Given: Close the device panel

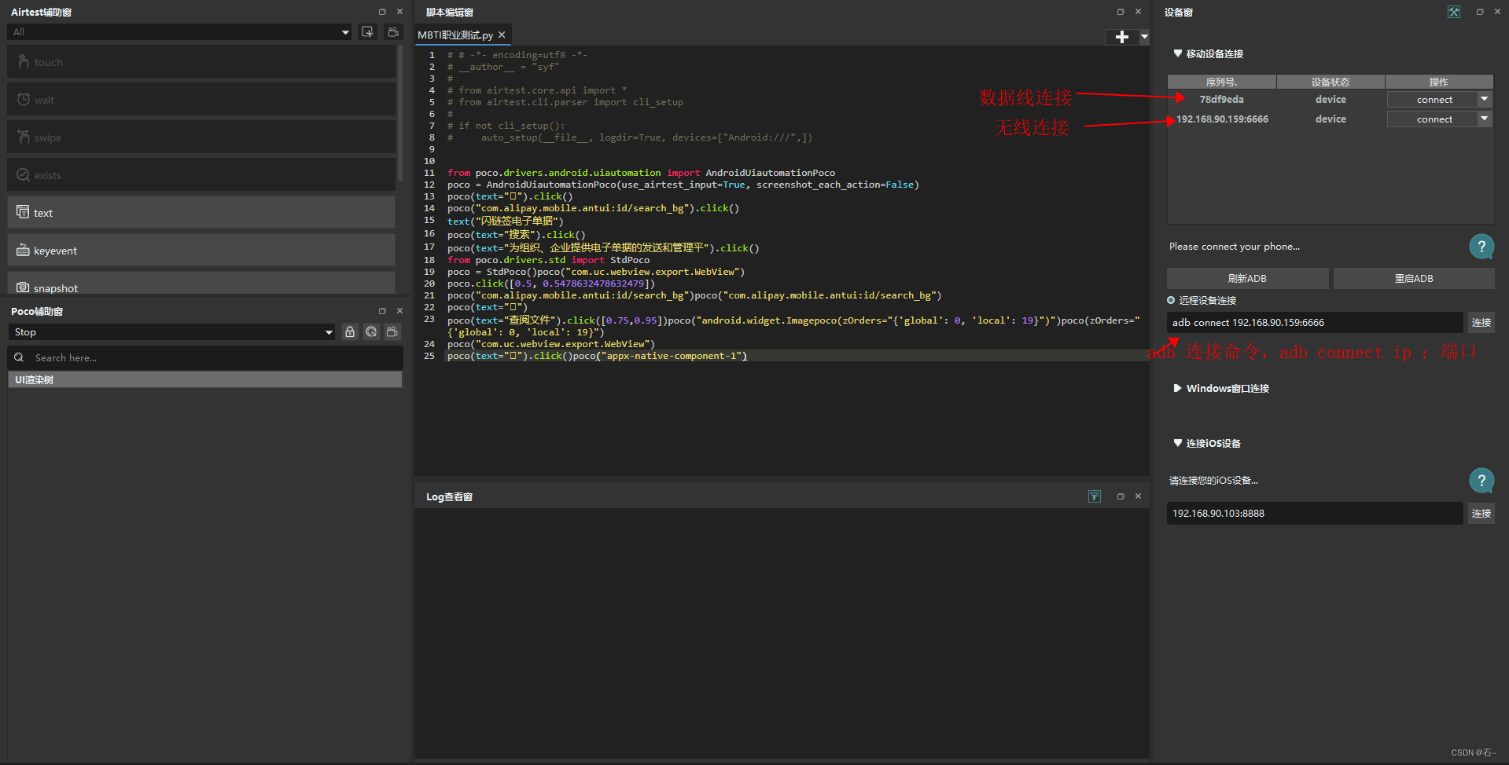Looking at the screenshot, I should [1497, 12].
